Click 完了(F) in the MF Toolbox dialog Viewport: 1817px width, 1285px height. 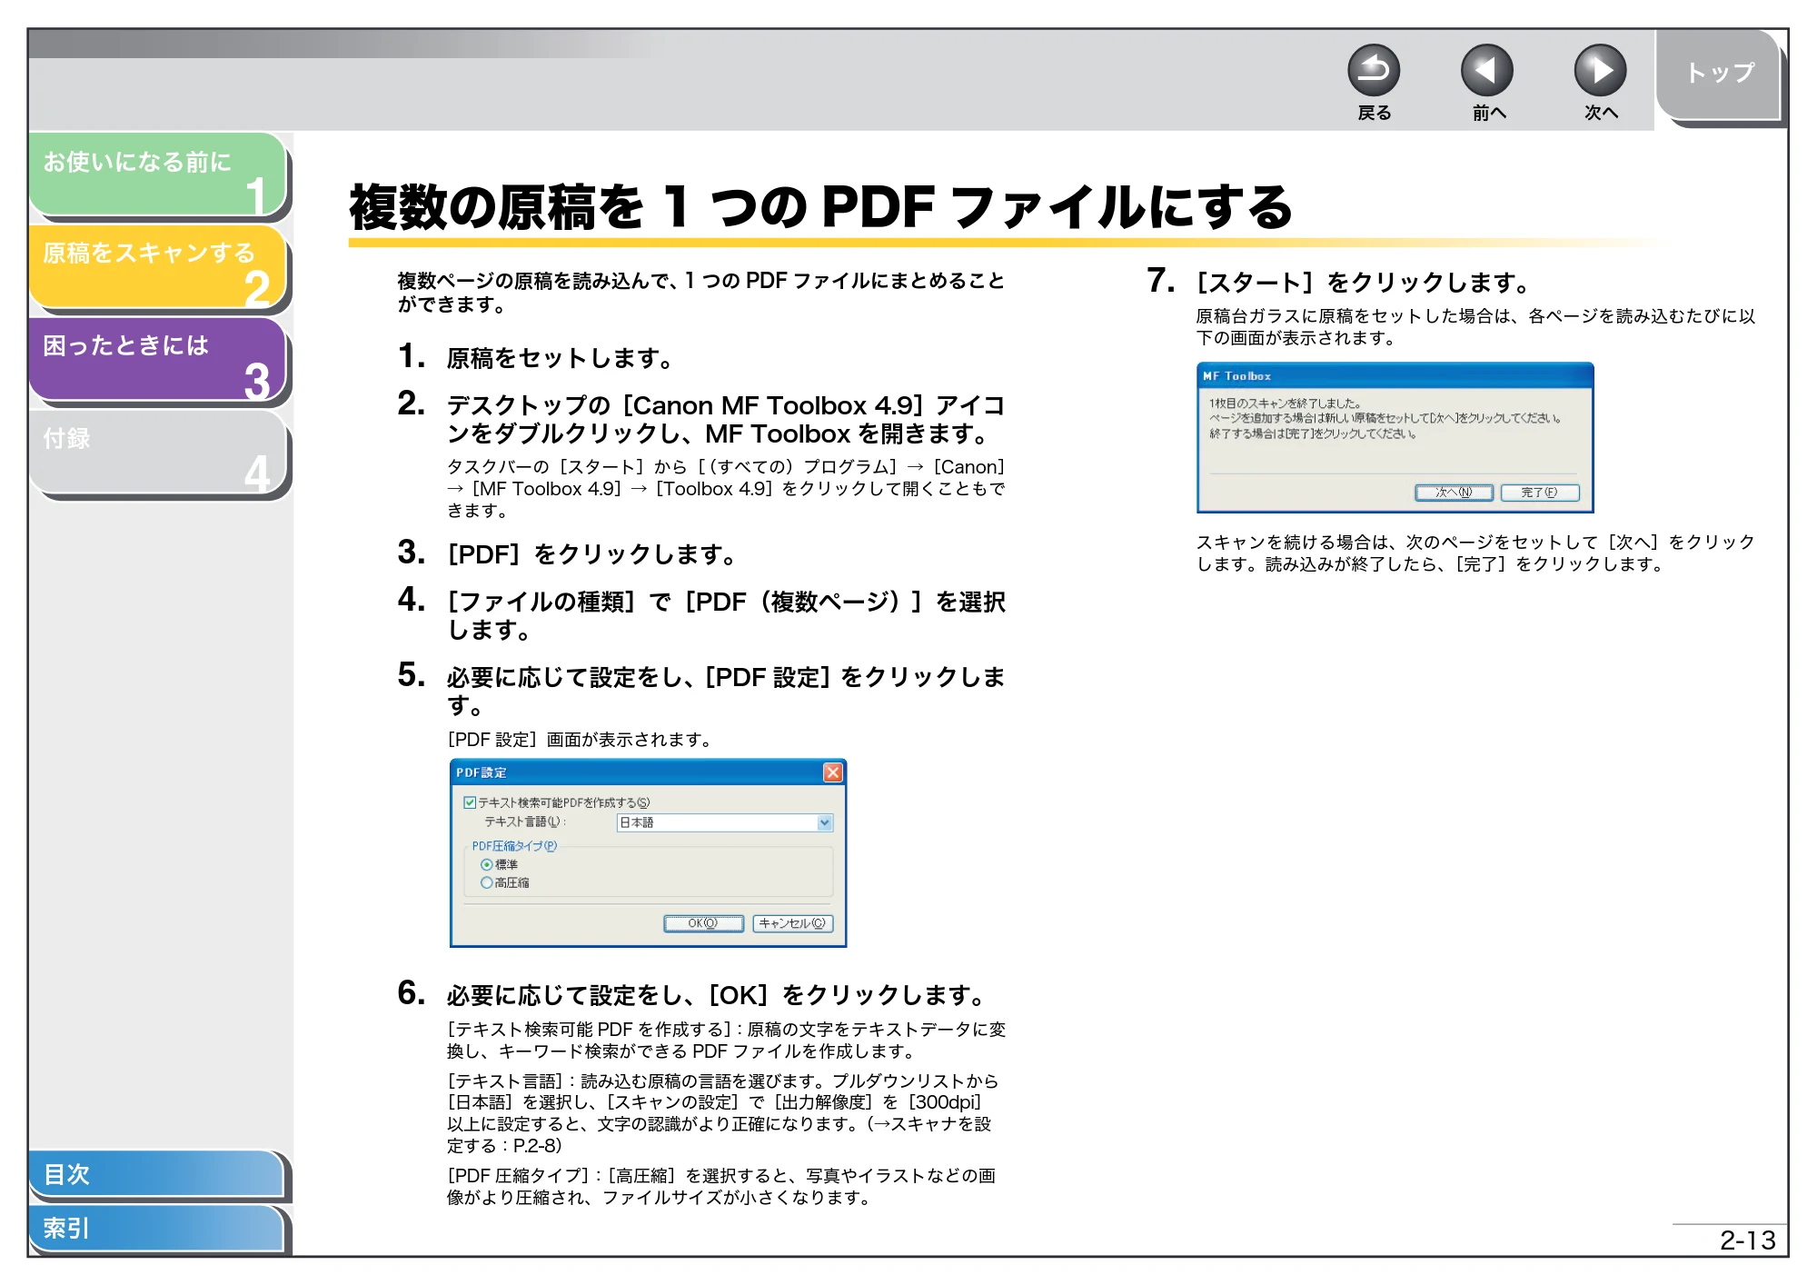(1540, 493)
